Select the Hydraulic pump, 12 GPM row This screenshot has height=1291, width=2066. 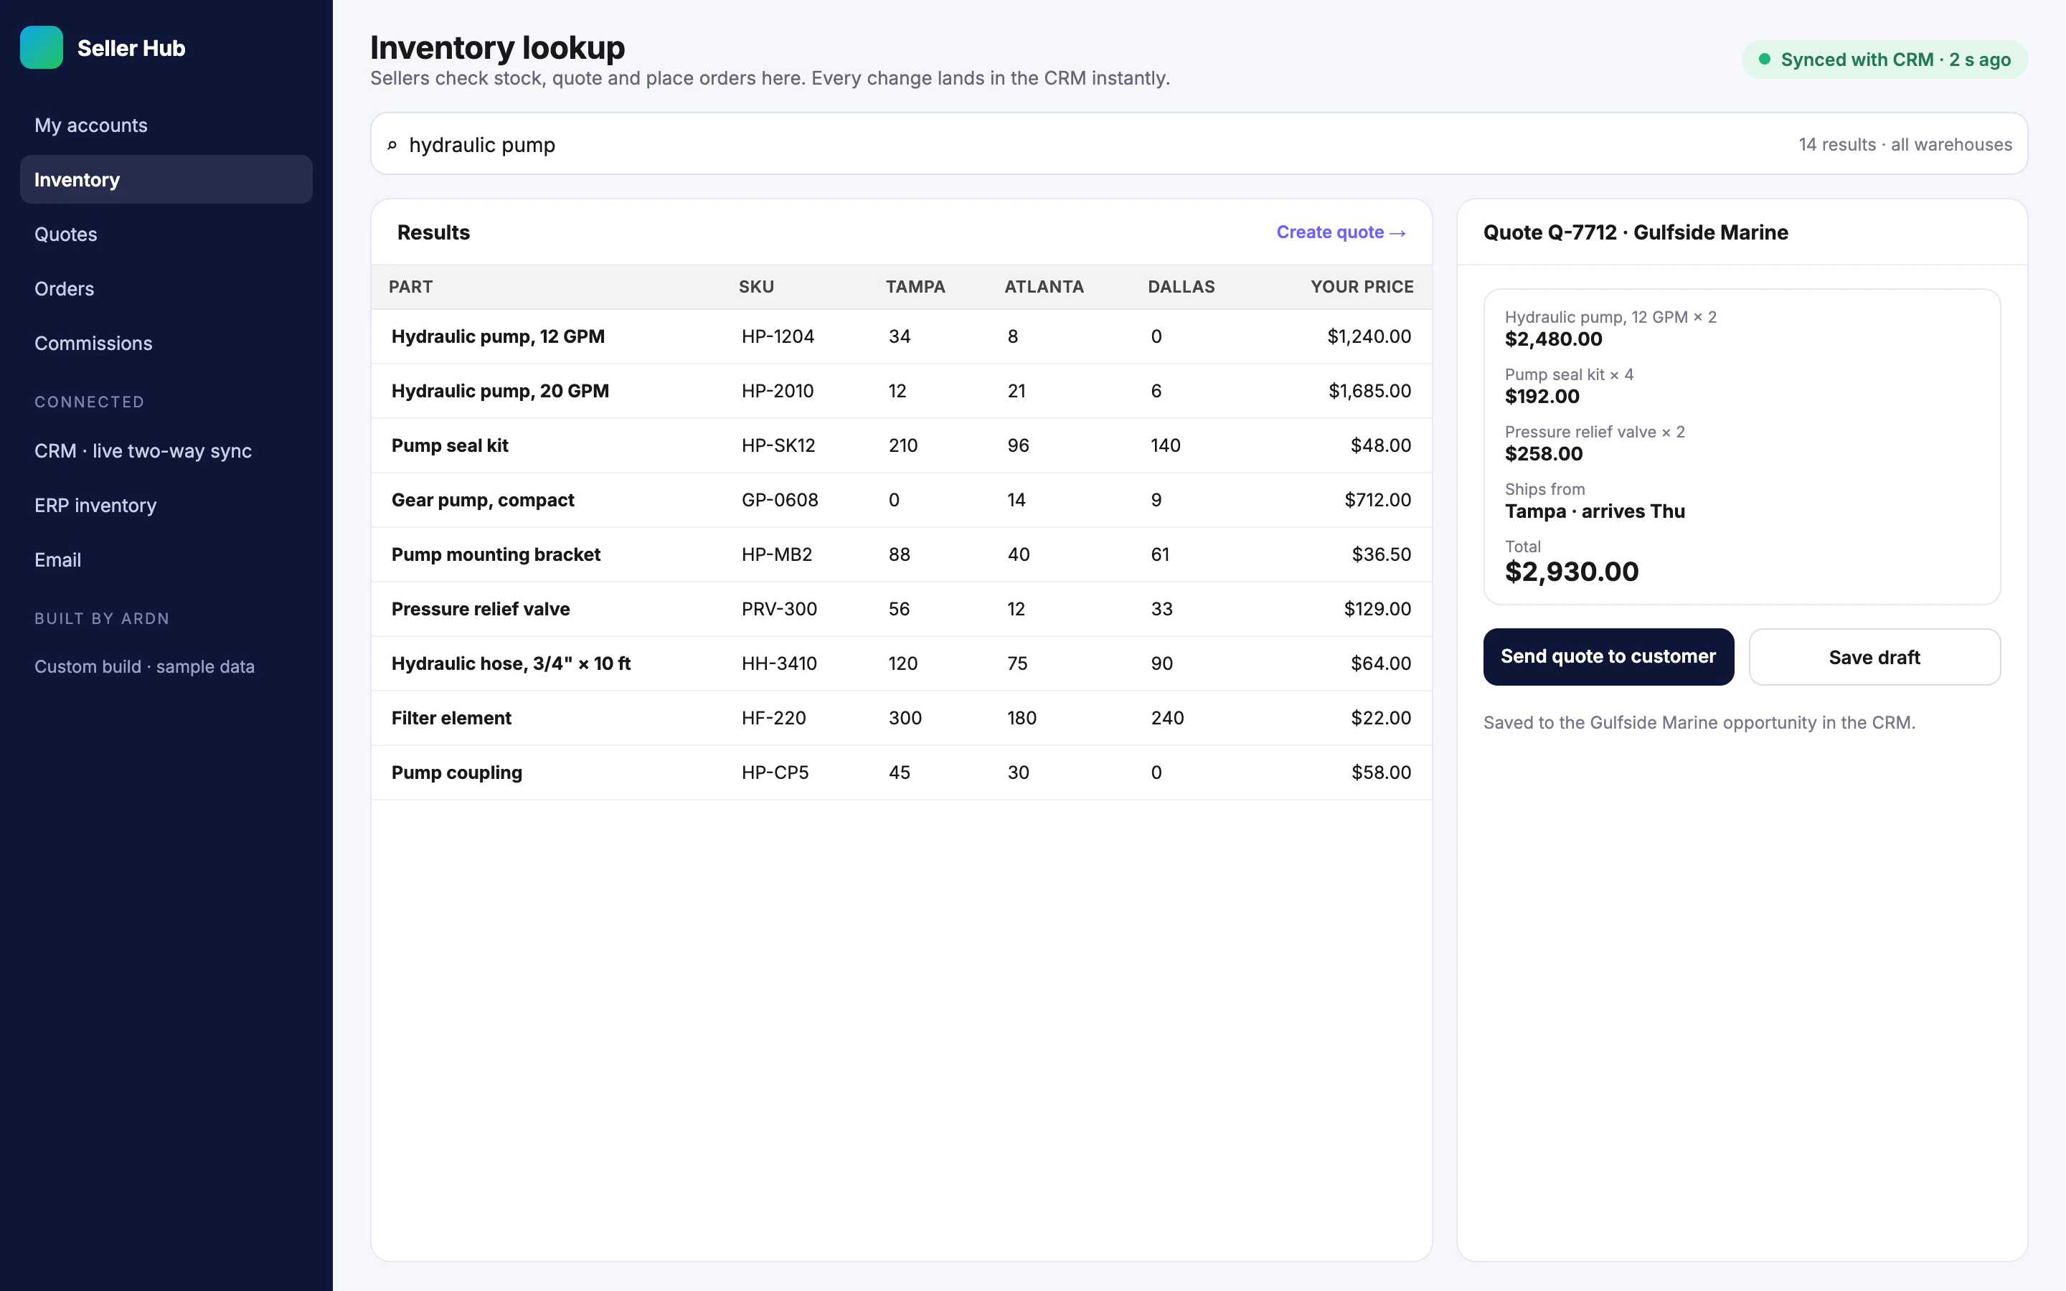[x=901, y=336]
